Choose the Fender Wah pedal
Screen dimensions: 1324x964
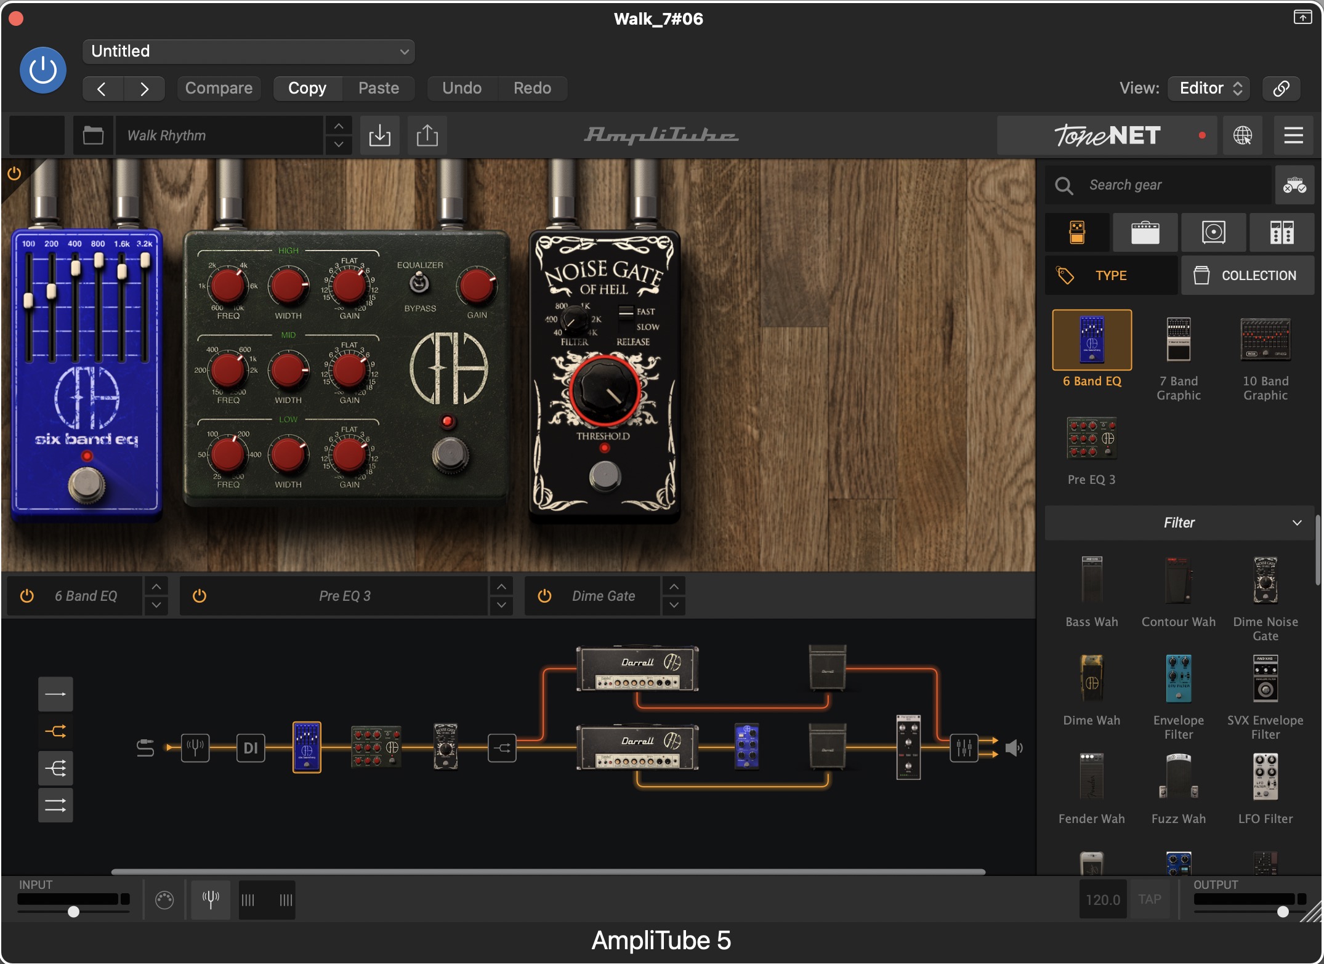(x=1092, y=777)
